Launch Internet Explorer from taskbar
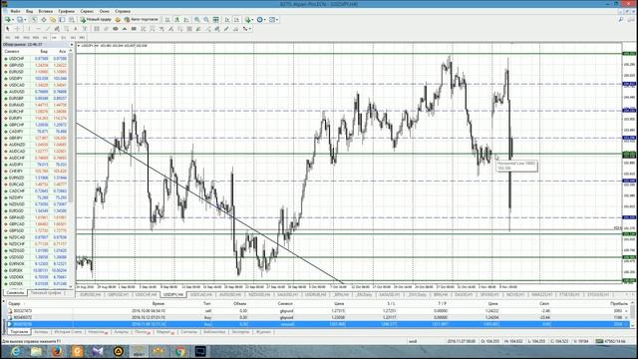Screen dimensions: 638x359 coord(16,351)
